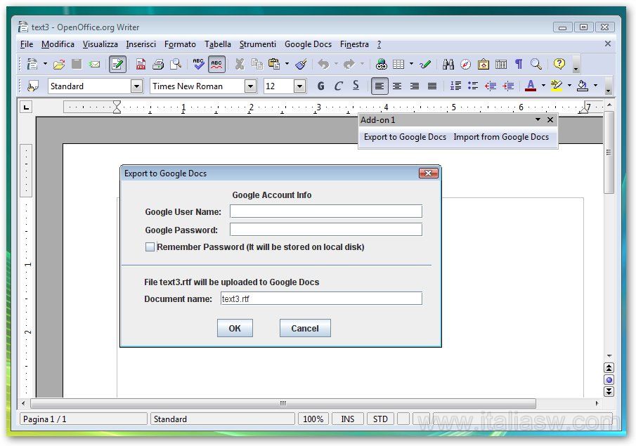Toggle Nonprinting Characters pilcrow icon

pyautogui.click(x=519, y=64)
